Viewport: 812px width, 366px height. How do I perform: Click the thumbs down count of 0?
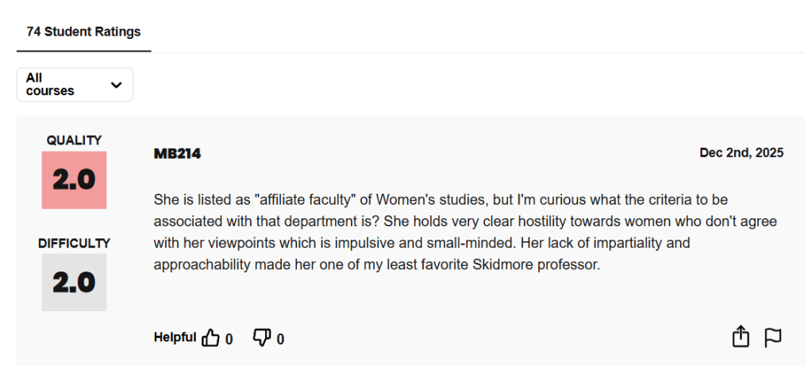[280, 339]
